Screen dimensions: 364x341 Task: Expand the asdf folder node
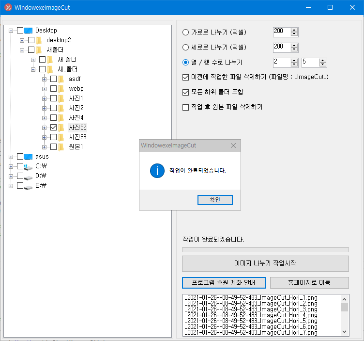44,79
